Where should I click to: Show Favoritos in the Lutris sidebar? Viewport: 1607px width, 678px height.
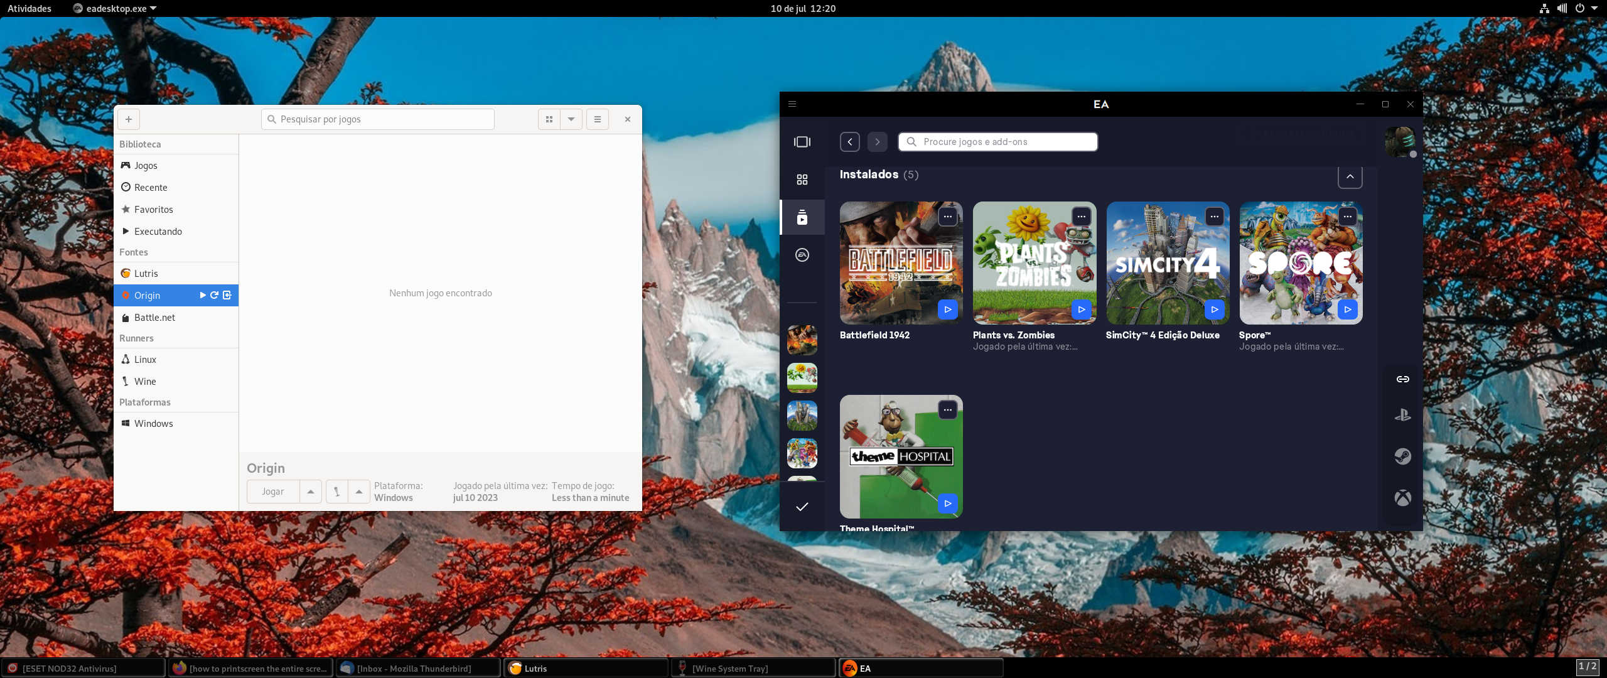[176, 210]
